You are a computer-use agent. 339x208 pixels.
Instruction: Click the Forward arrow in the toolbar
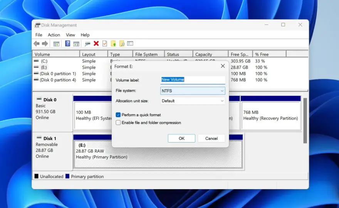click(x=45, y=44)
